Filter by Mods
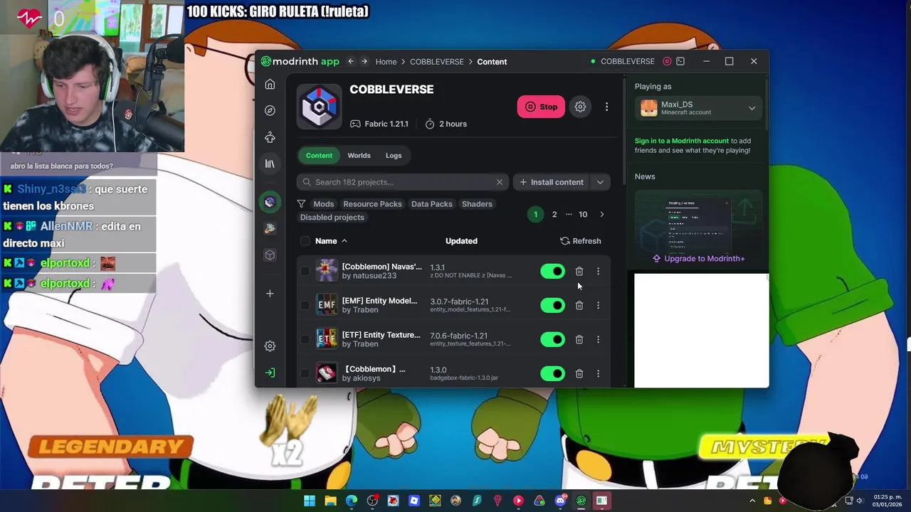 click(324, 204)
